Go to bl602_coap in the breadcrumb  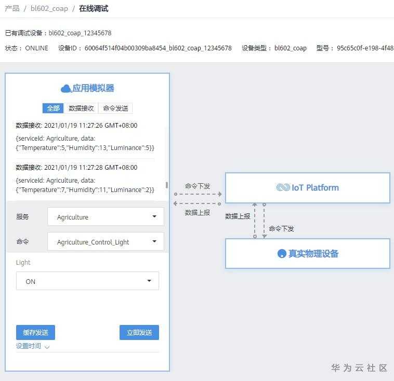[49, 8]
